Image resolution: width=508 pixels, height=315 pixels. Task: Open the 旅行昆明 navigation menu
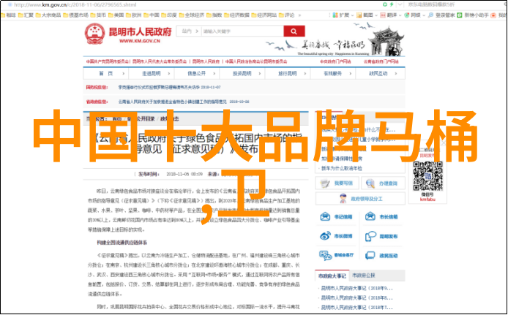pyautogui.click(x=288, y=73)
